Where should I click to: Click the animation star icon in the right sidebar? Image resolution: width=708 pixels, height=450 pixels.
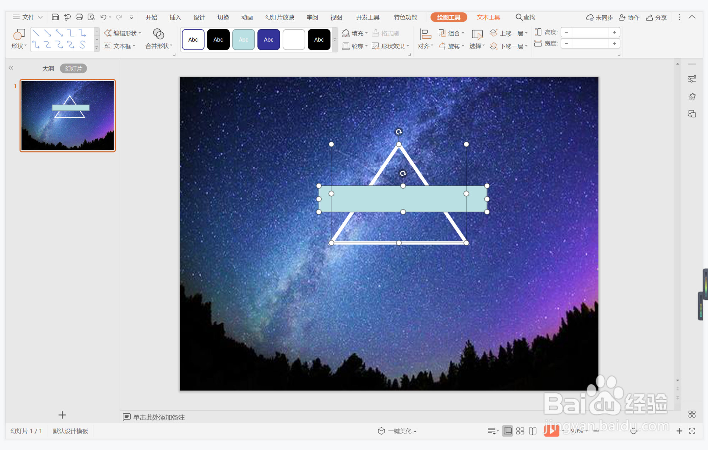pyautogui.click(x=692, y=96)
